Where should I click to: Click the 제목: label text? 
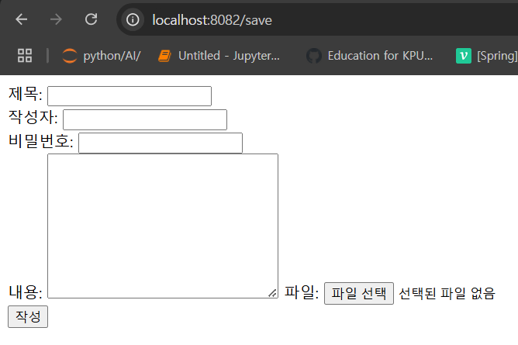(x=26, y=94)
